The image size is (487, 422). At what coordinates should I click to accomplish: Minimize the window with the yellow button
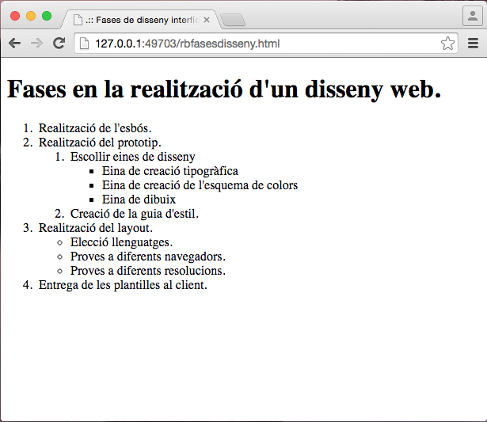[31, 16]
